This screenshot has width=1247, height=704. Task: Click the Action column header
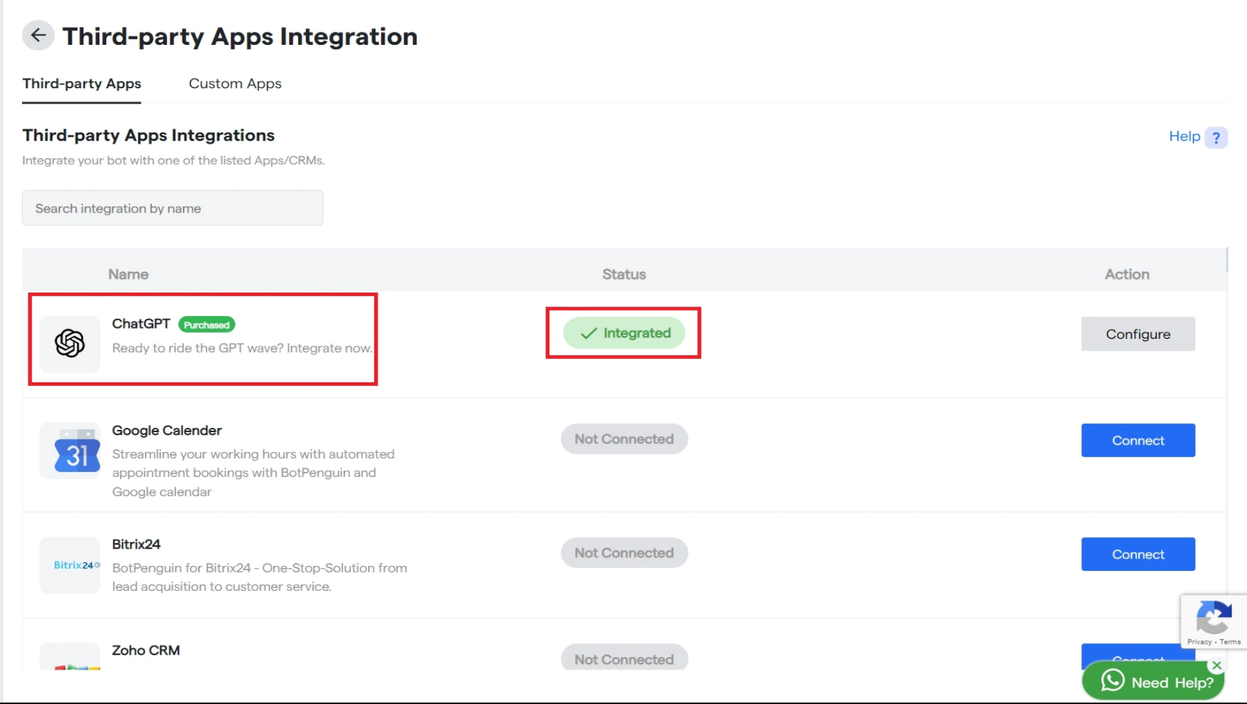[x=1127, y=274]
